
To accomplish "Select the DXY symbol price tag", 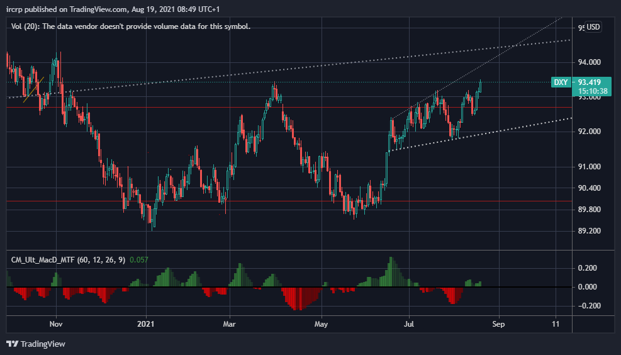I will point(561,82).
